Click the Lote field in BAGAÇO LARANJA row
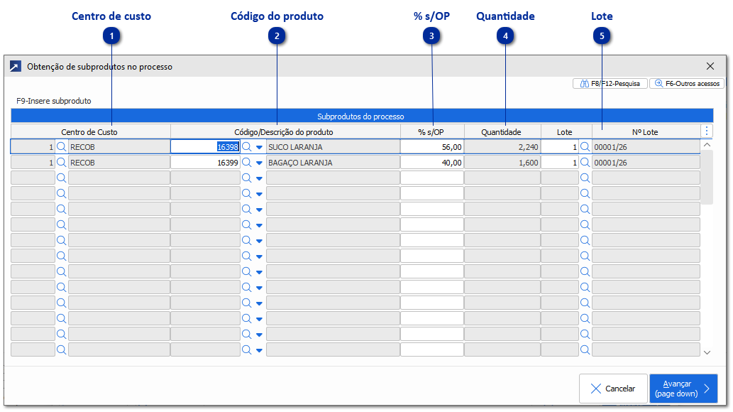 pyautogui.click(x=560, y=163)
